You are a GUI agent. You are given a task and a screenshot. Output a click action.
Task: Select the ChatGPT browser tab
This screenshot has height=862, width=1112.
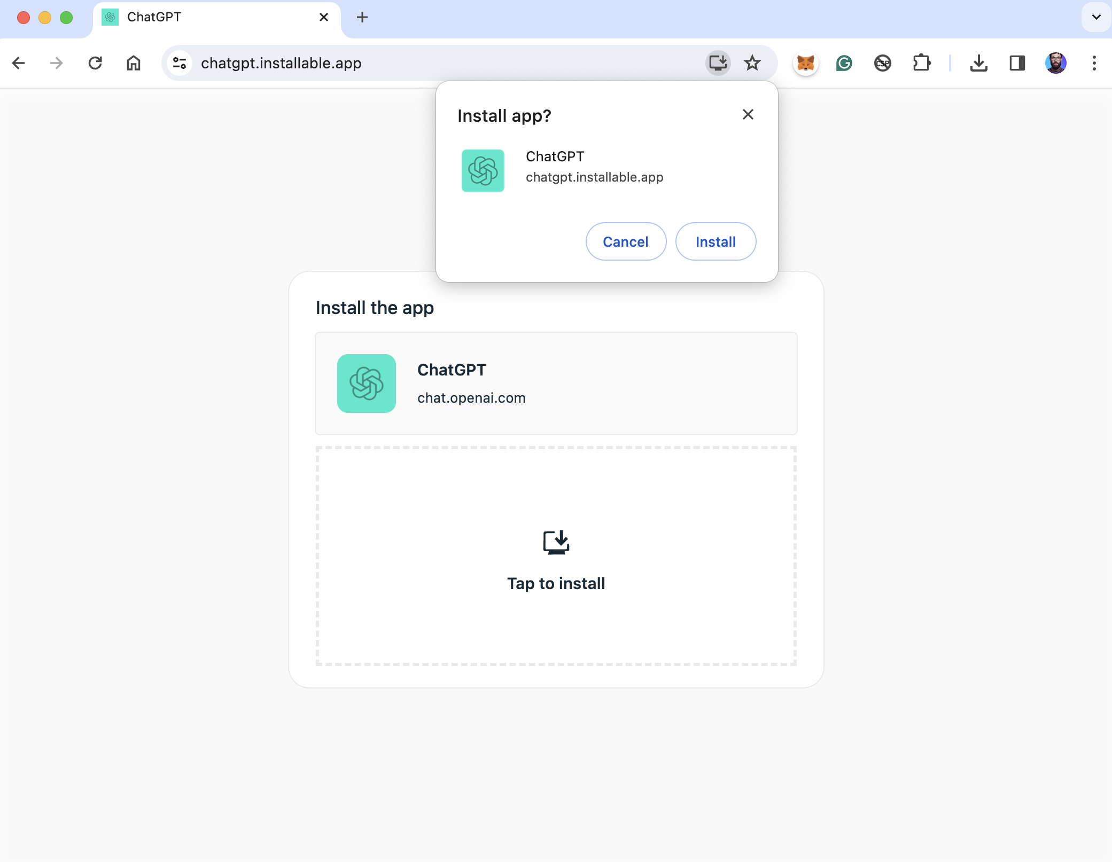[216, 18]
